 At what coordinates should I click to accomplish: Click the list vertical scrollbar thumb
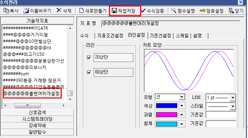pos(70,93)
